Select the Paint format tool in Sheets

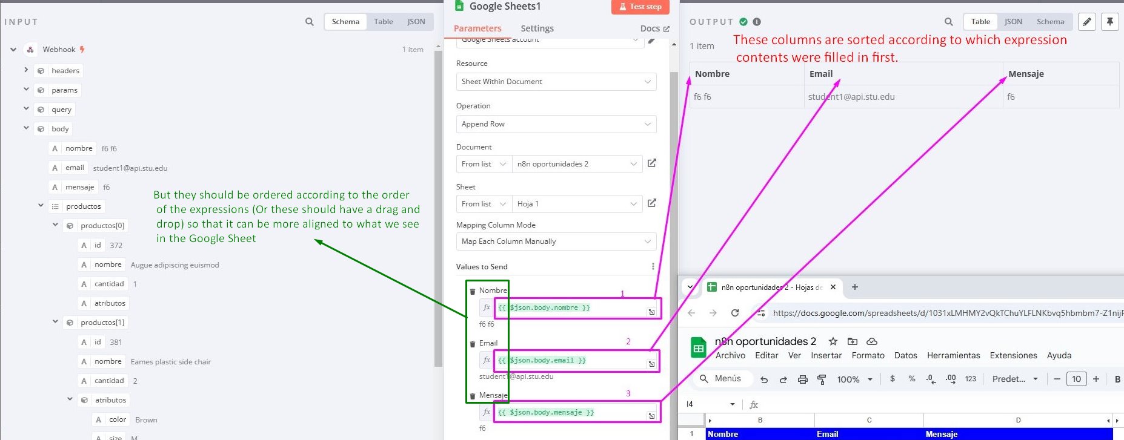(x=822, y=379)
